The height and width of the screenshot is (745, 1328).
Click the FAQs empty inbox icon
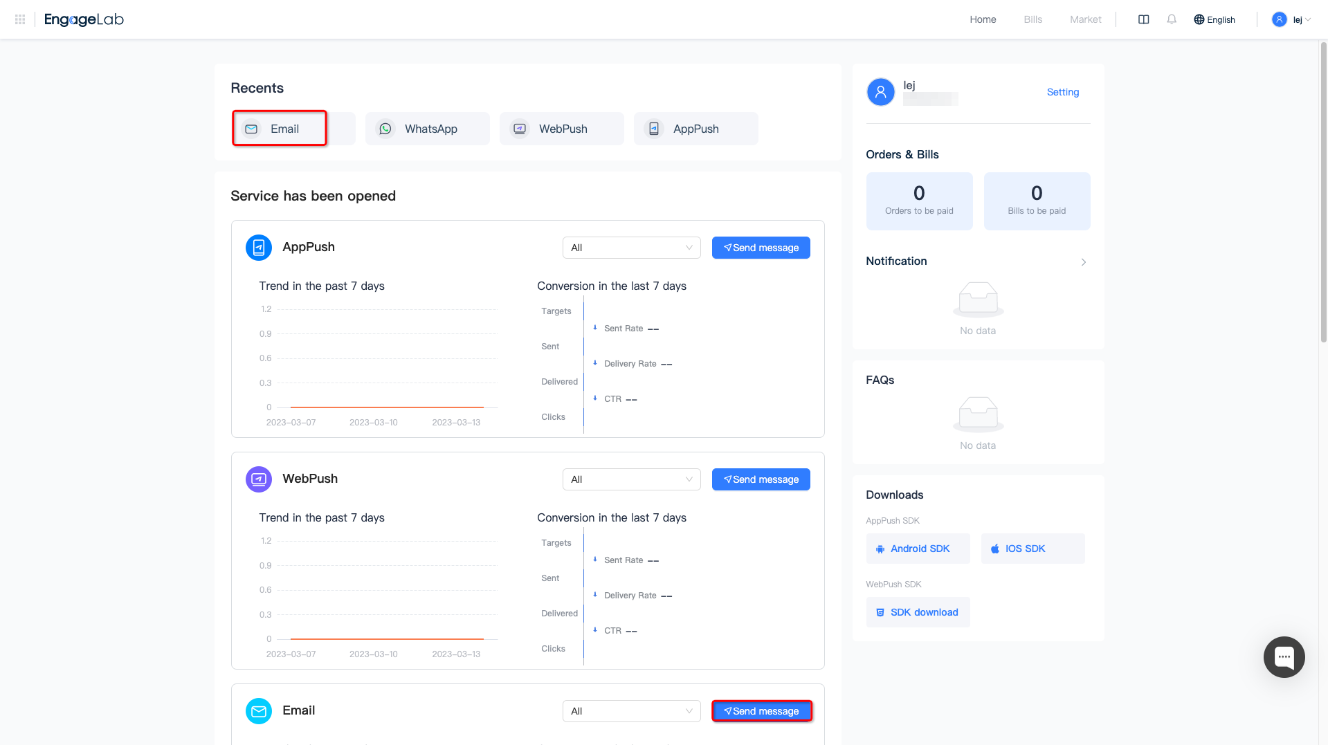979,414
